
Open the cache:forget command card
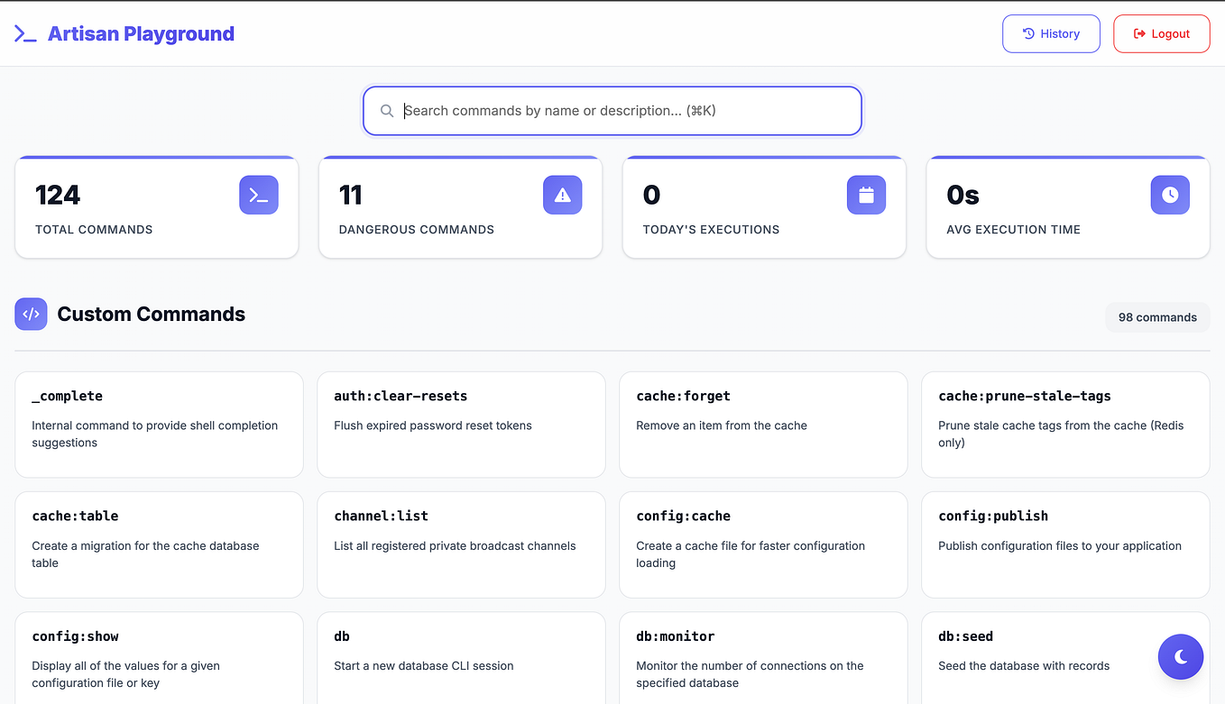[x=763, y=424]
